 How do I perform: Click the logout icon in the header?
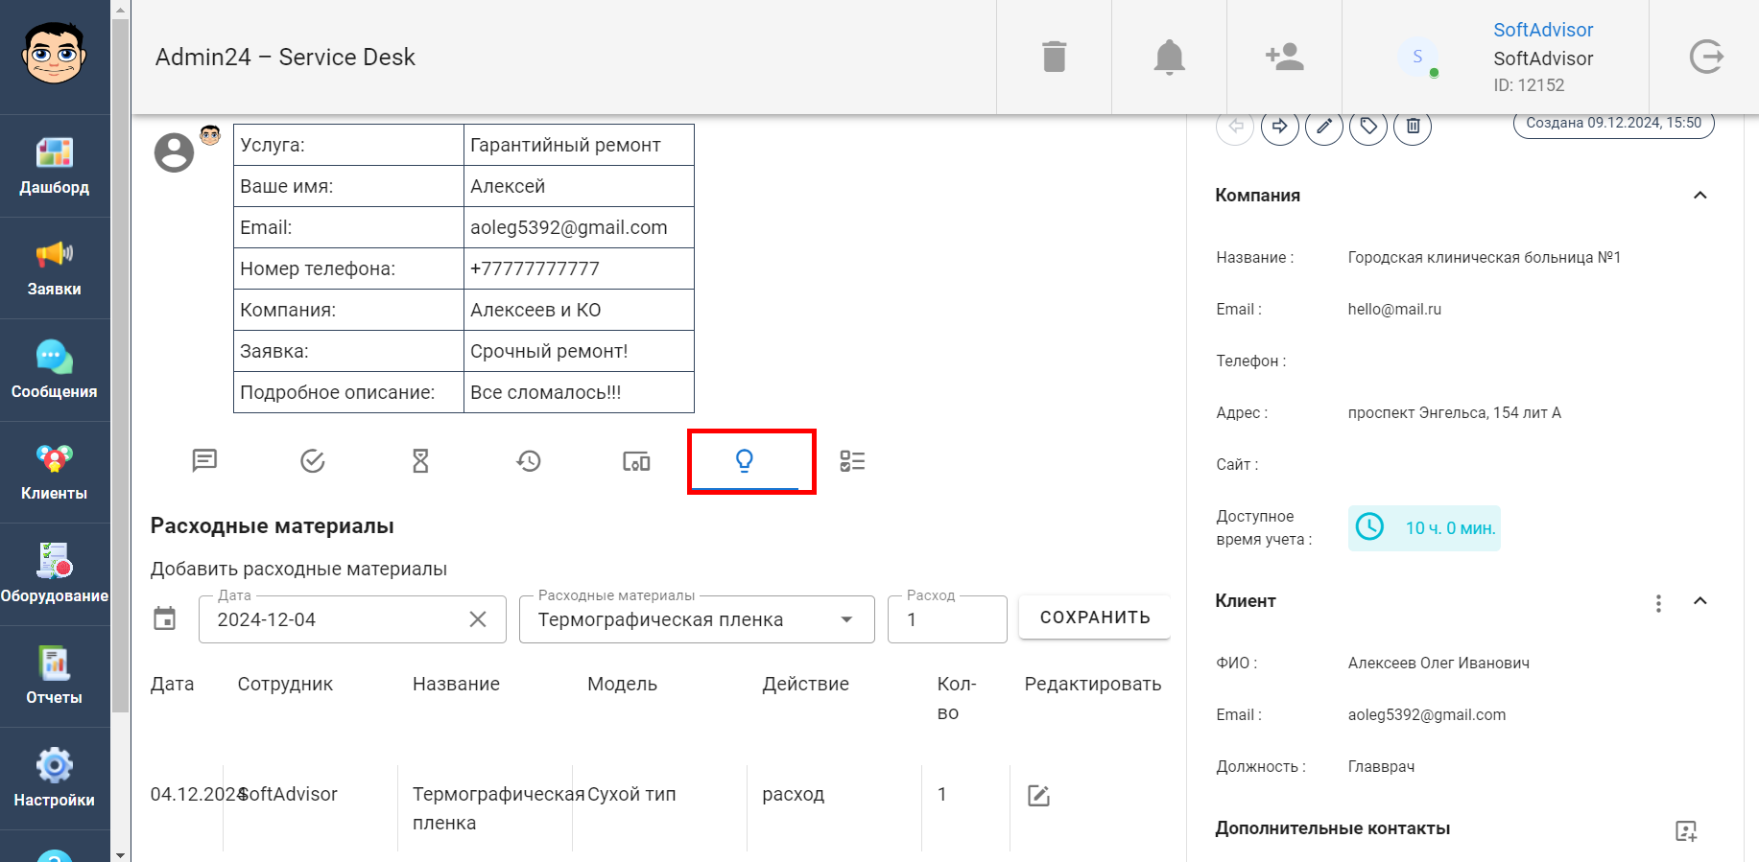(x=1706, y=57)
